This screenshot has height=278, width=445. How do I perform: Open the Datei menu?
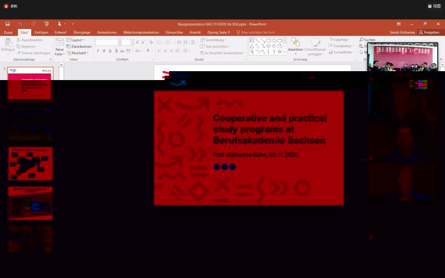point(8,32)
